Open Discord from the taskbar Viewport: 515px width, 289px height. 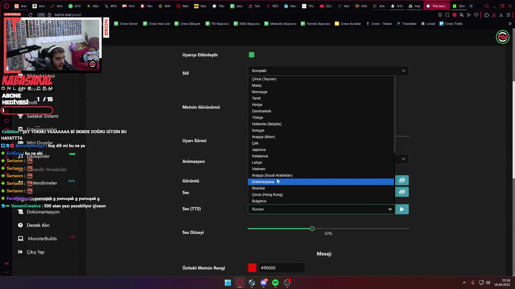click(x=264, y=283)
